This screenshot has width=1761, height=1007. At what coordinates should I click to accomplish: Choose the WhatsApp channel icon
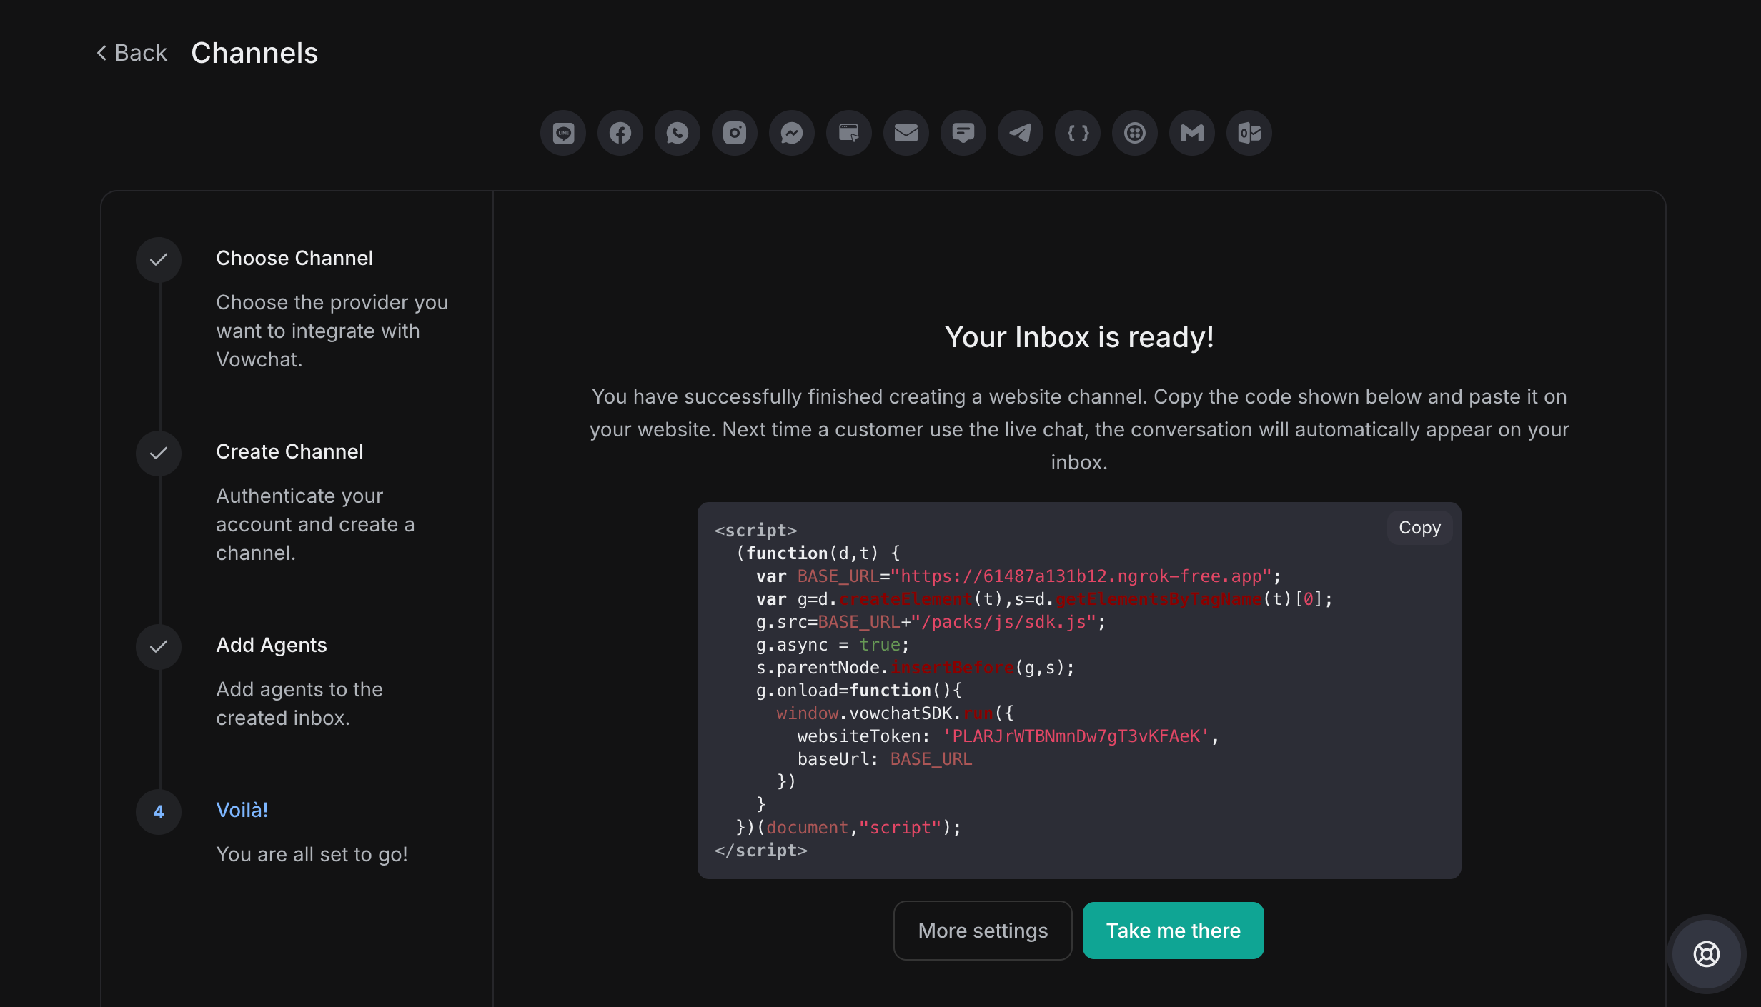click(x=678, y=133)
